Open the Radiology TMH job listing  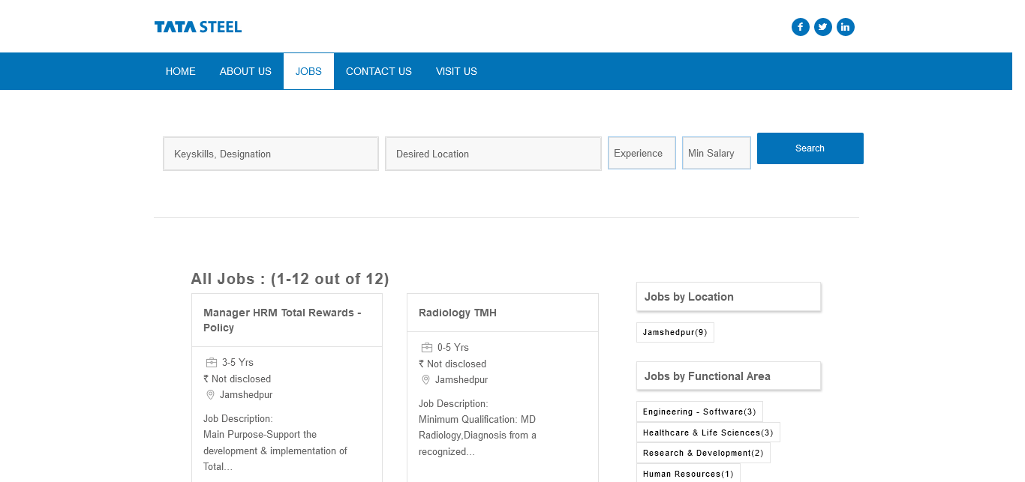point(458,313)
